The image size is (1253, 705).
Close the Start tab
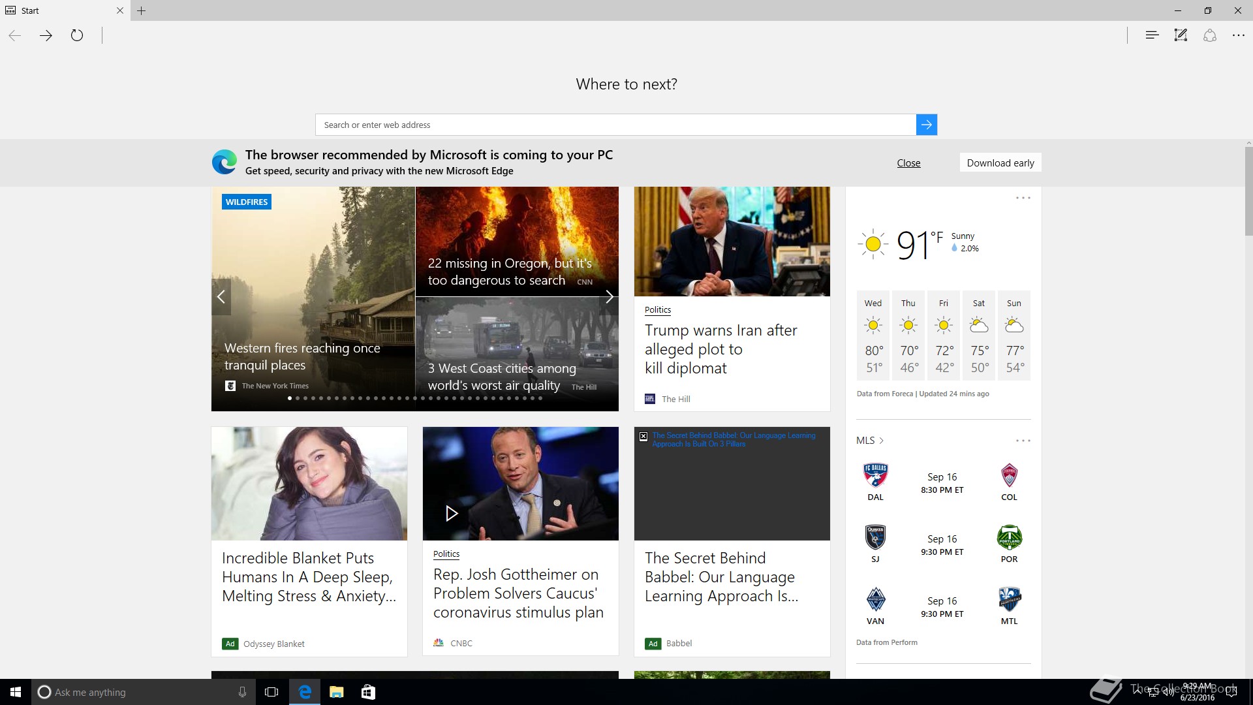click(x=119, y=10)
